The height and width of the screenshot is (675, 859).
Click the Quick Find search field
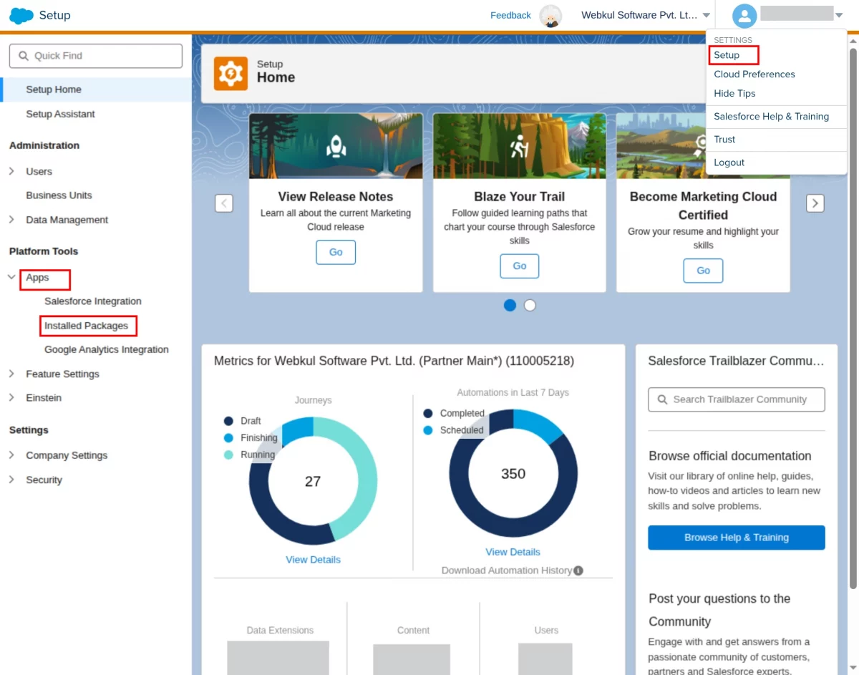pyautogui.click(x=96, y=56)
